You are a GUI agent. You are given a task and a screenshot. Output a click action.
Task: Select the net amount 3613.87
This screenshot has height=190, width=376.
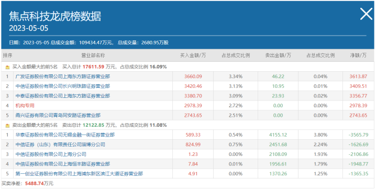(x=358, y=76)
